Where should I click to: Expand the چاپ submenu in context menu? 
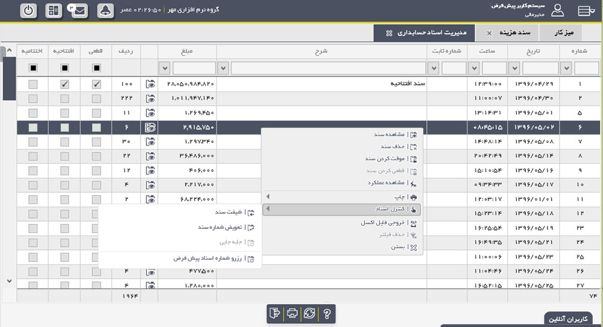pos(342,197)
